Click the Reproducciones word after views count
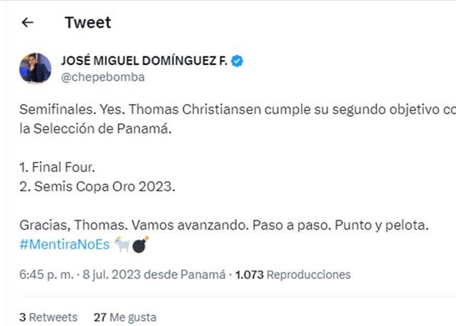This screenshot has height=326, width=456. click(311, 275)
